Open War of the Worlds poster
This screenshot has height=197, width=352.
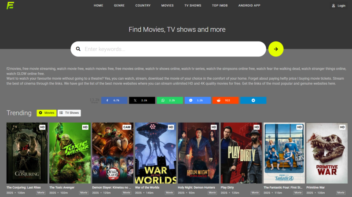(x=156, y=153)
